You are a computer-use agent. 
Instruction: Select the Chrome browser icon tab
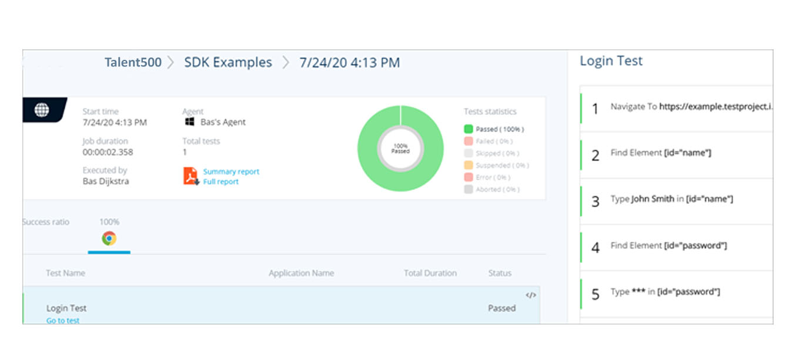(109, 238)
